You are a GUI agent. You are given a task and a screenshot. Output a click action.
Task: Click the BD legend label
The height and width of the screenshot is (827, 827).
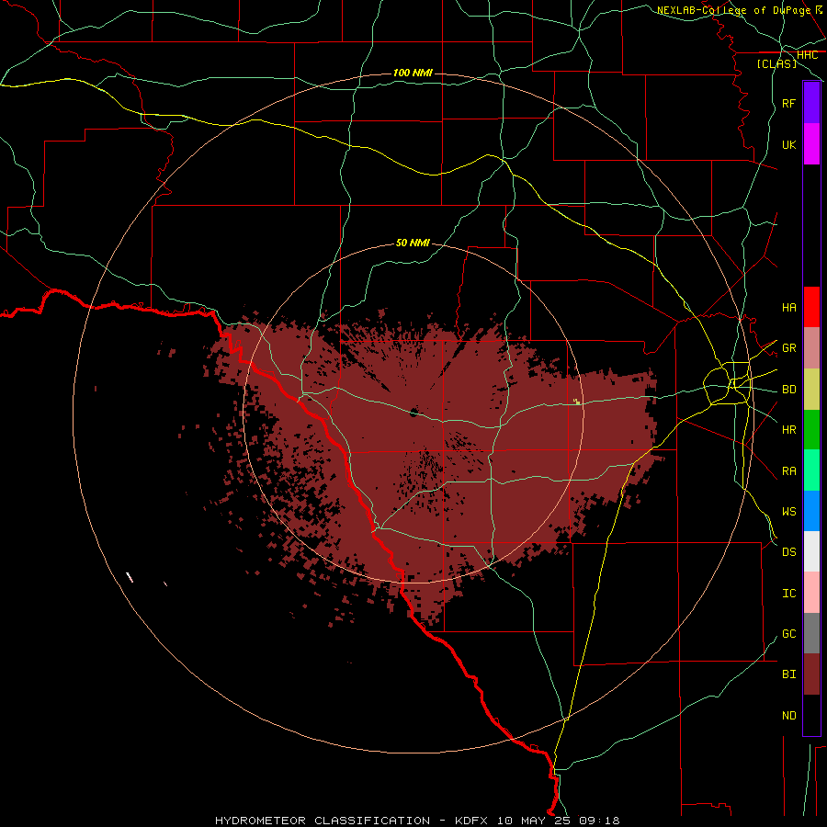coord(789,390)
